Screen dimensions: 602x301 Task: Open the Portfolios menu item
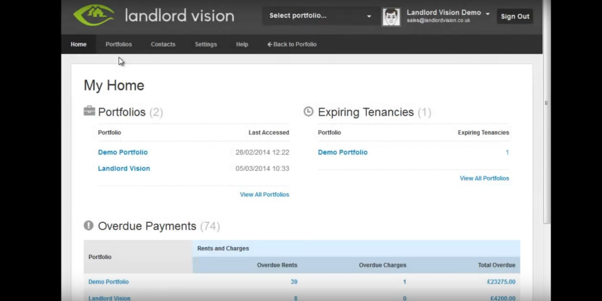(x=119, y=44)
